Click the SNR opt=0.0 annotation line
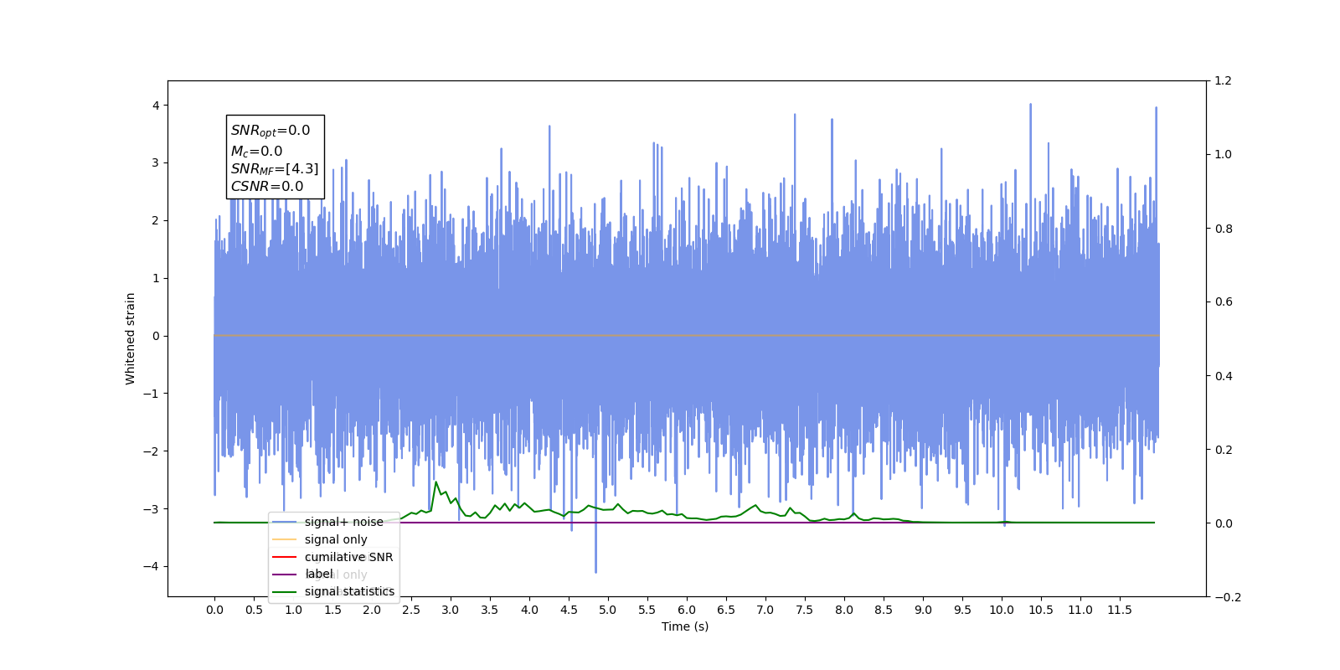The width and height of the screenshot is (1340, 670). point(271,131)
